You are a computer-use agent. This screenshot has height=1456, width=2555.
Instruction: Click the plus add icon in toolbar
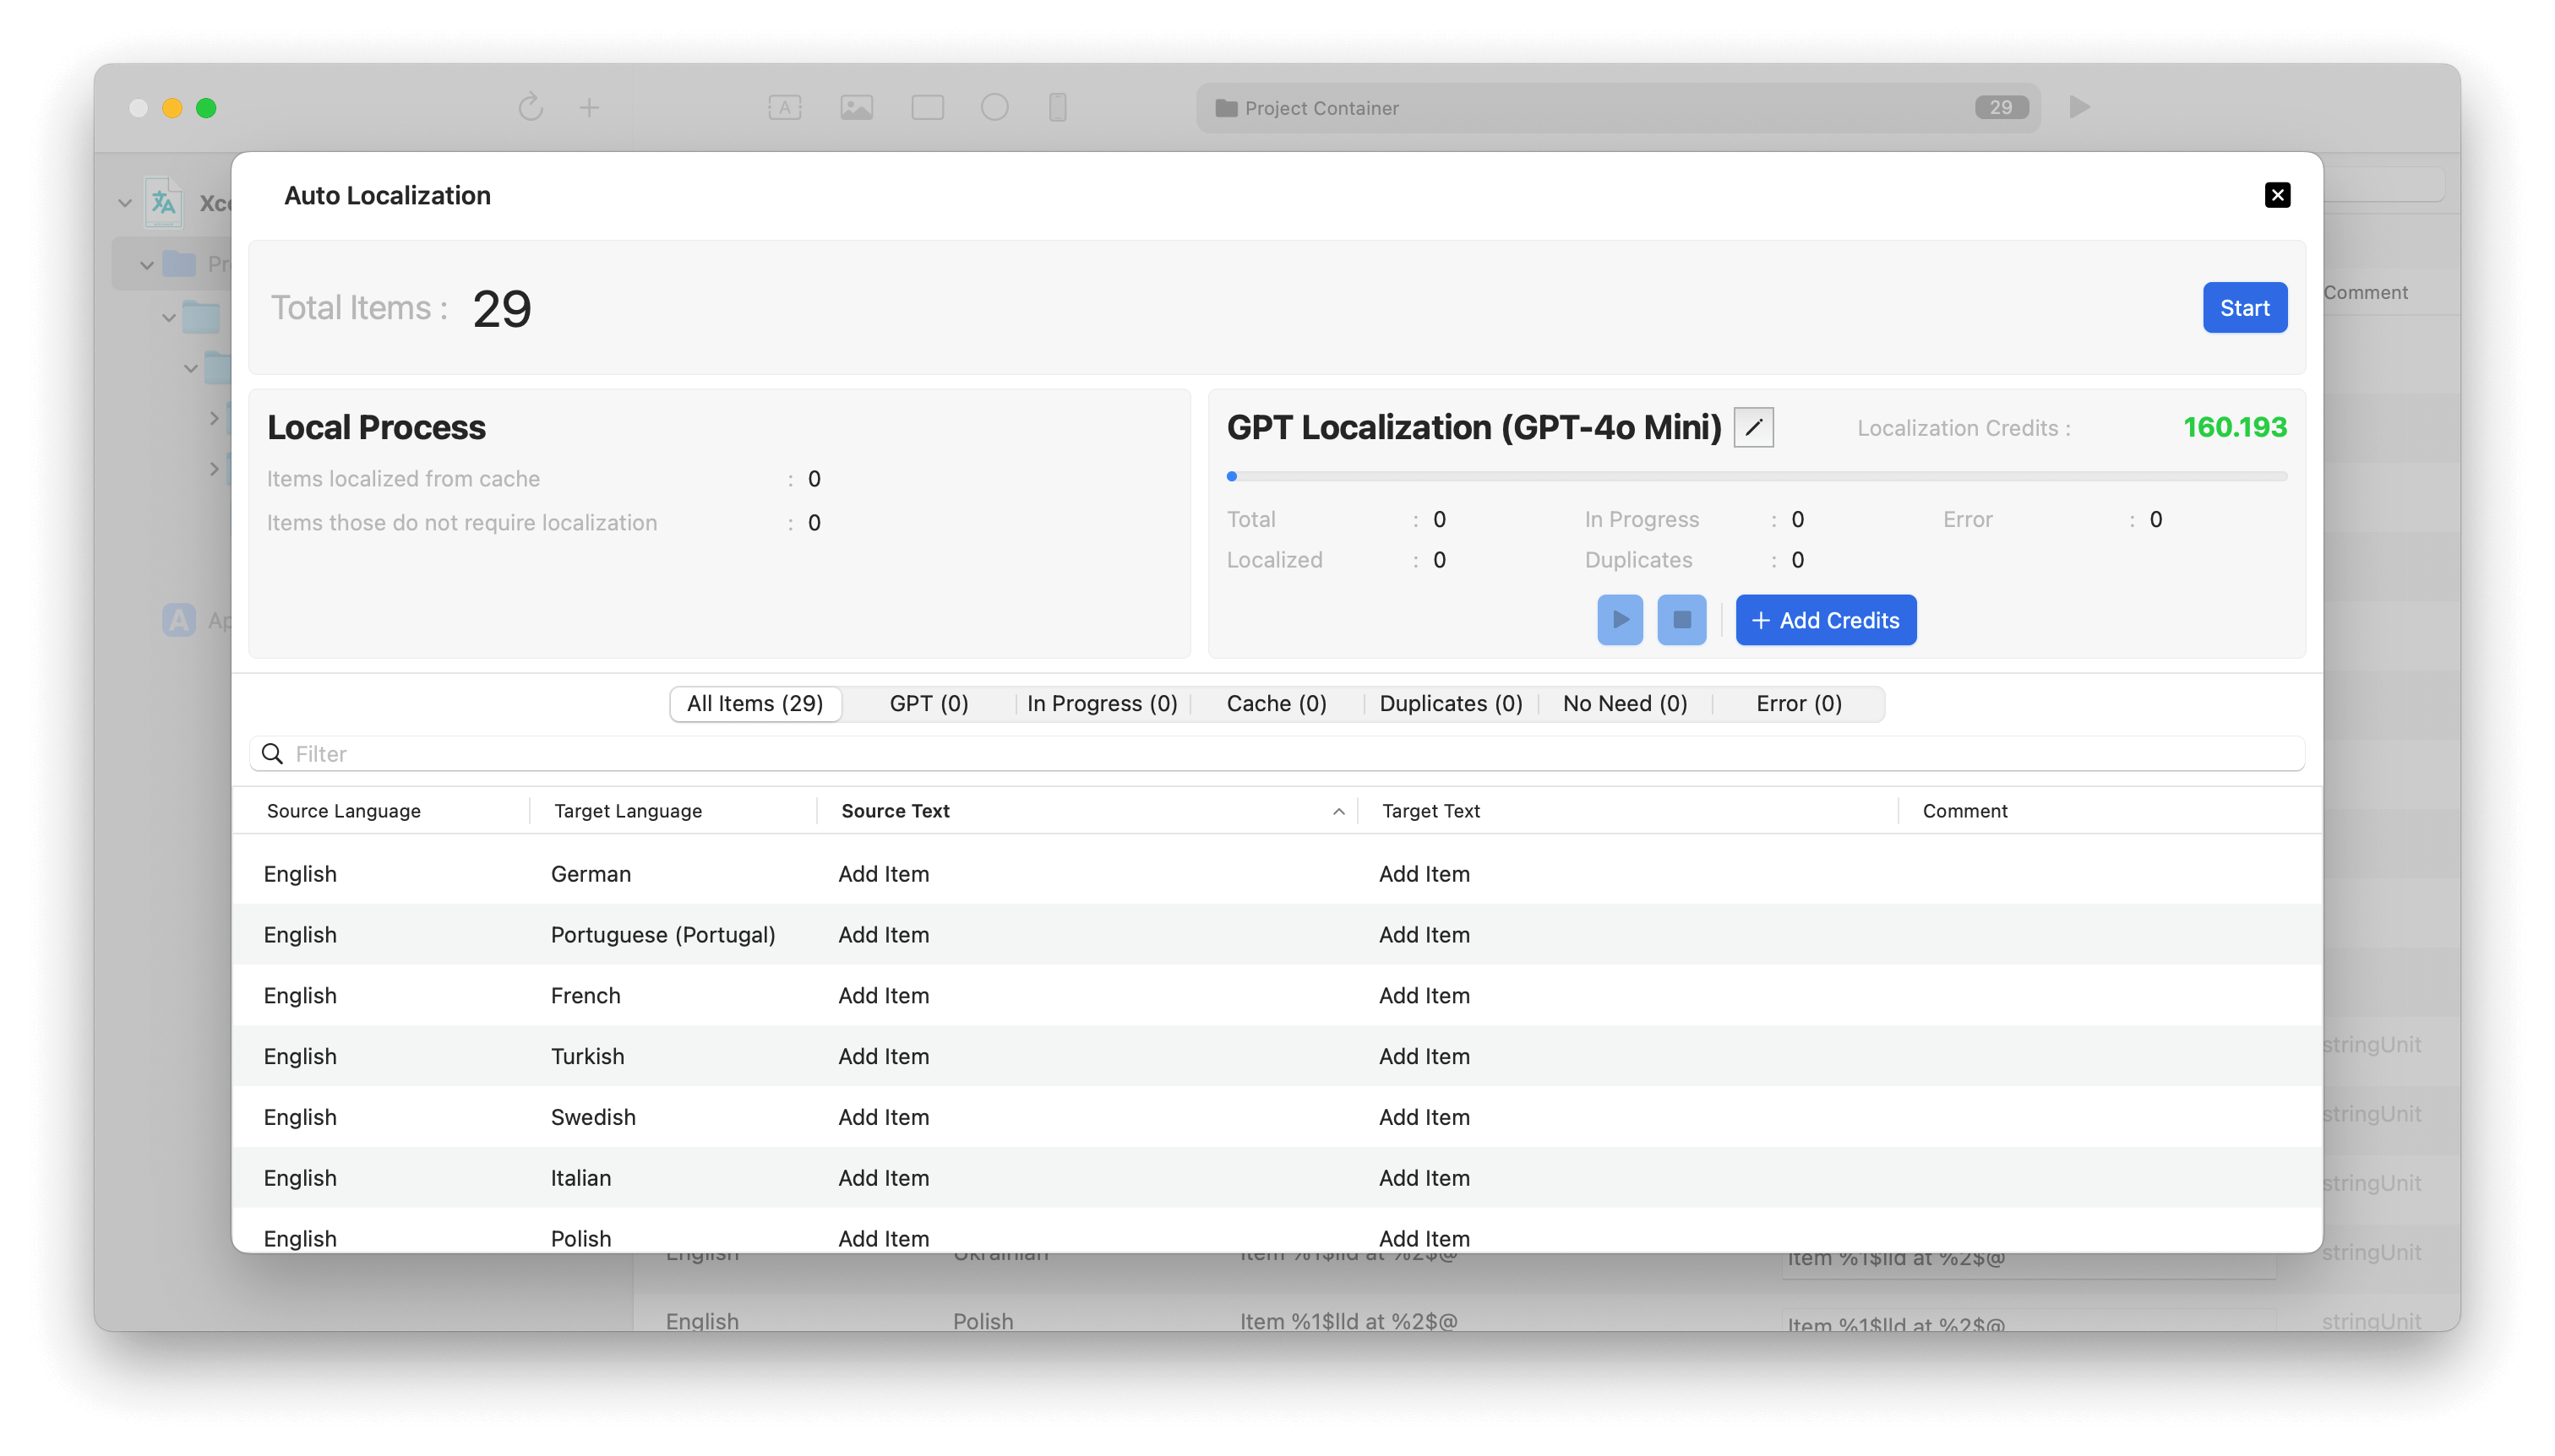click(x=589, y=107)
